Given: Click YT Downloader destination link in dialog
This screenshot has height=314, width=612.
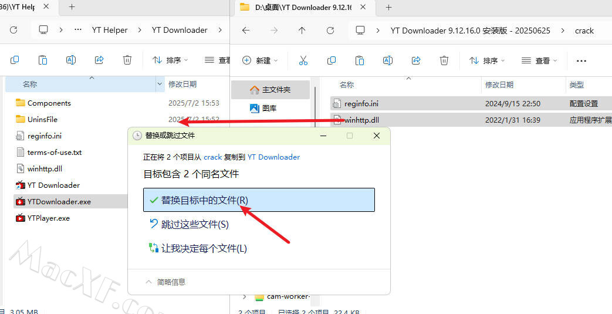Looking at the screenshot, I should [273, 157].
